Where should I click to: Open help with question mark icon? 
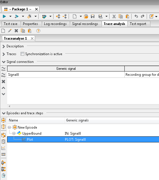pyautogui.click(x=38, y=31)
